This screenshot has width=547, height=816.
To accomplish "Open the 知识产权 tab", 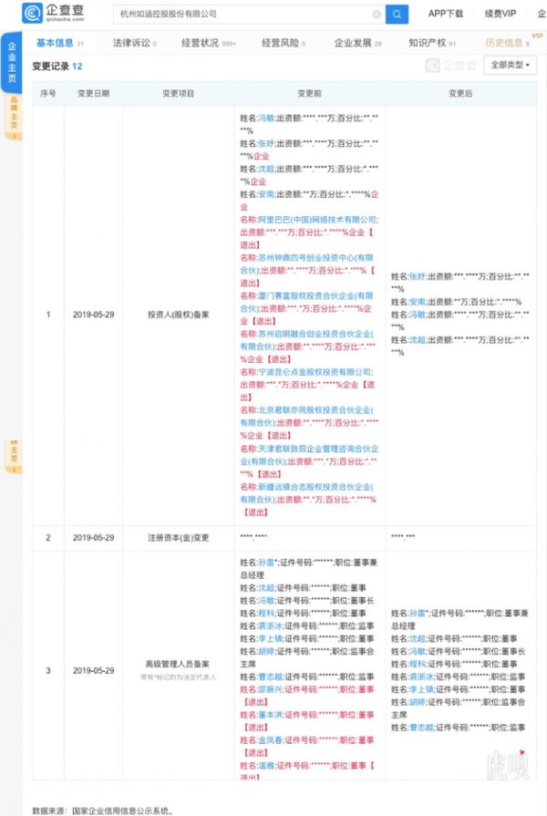I will [428, 43].
